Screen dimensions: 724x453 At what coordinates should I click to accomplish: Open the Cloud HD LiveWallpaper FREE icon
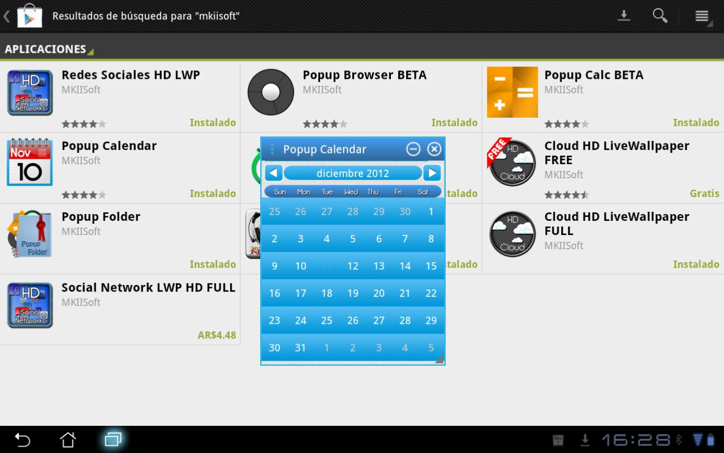tap(511, 163)
